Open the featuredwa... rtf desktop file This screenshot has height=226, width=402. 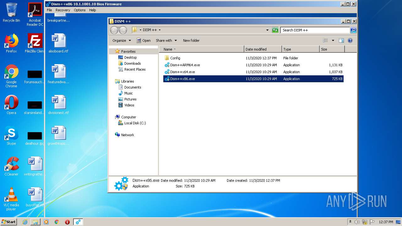[58, 74]
